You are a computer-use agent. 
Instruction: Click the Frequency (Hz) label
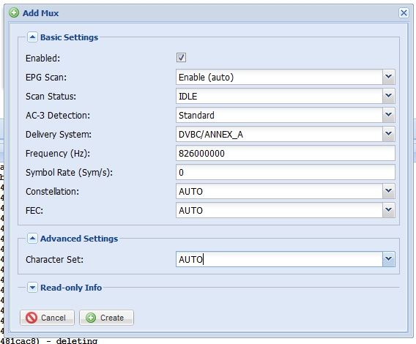[x=58, y=153]
